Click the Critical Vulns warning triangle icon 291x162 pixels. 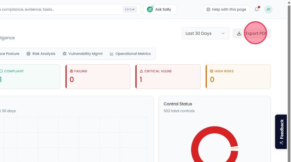(141, 71)
